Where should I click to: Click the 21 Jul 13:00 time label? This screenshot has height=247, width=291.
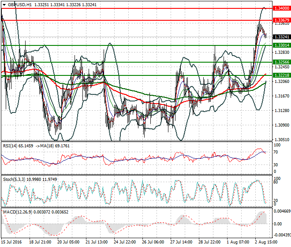pyautogui.click(x=97, y=242)
